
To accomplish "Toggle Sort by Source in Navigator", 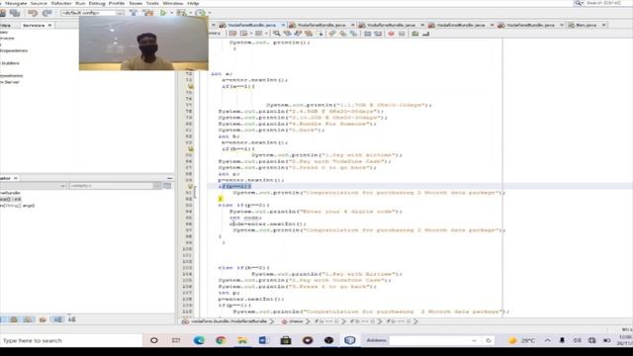I will [x=72, y=319].
